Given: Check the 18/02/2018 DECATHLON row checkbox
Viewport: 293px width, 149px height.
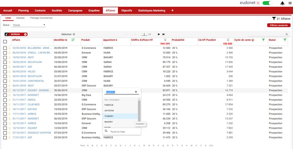Looking at the screenshot, I should (x=5, y=62).
